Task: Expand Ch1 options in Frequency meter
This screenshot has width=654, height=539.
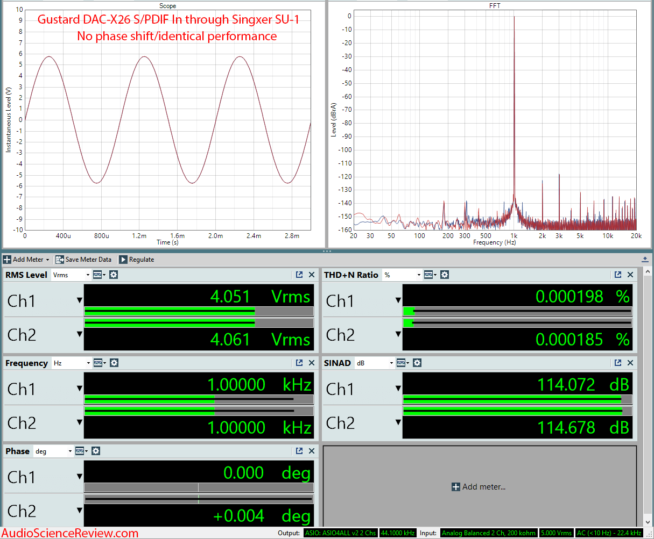Action: point(79,389)
